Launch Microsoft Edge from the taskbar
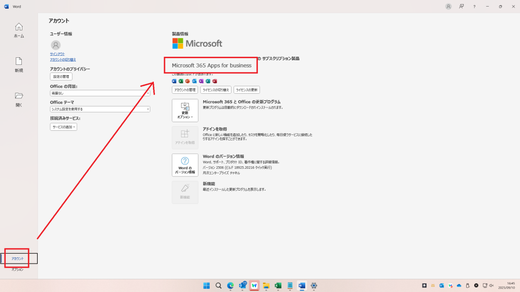The image size is (520, 292). [x=231, y=285]
